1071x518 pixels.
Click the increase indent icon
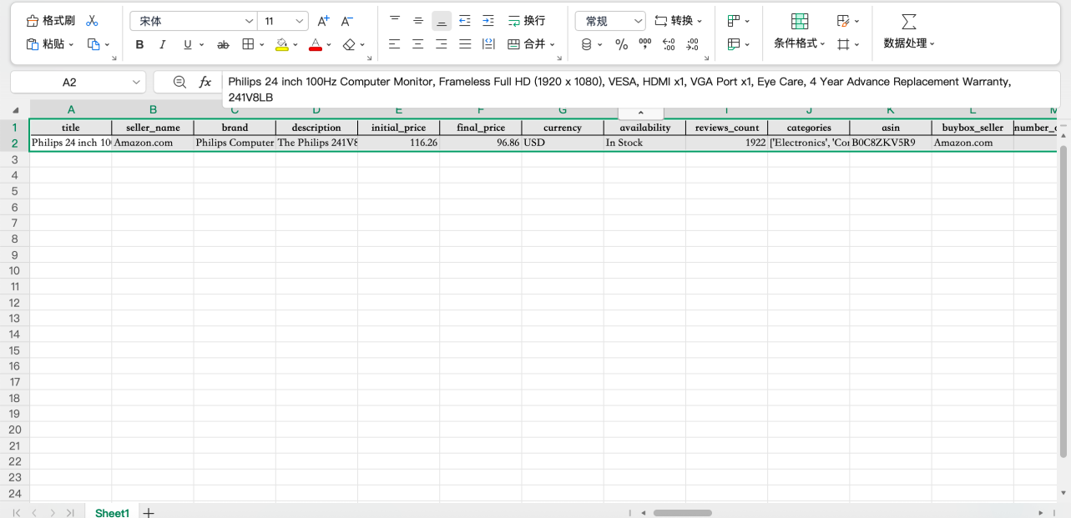click(488, 21)
